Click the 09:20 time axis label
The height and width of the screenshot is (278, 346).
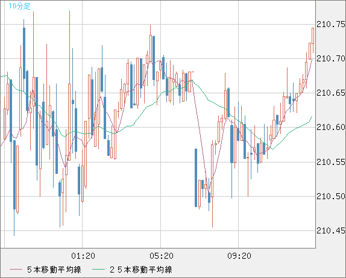(239, 256)
